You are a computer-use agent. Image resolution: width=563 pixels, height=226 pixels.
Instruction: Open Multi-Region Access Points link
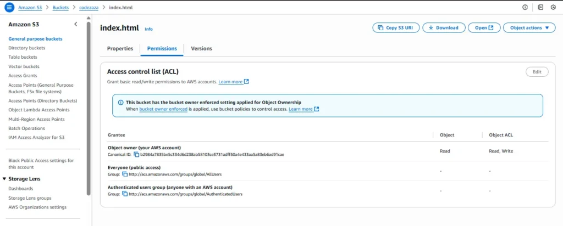click(36, 119)
